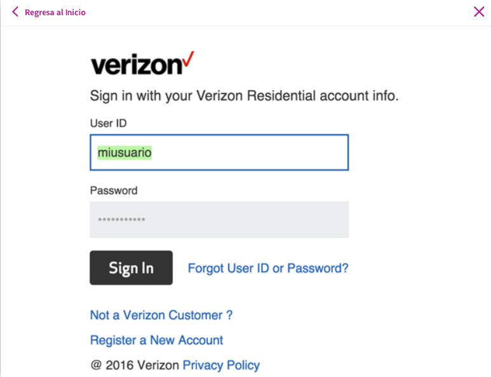Click the Sign In button
Image resolution: width=491 pixels, height=377 pixels.
[x=131, y=268]
